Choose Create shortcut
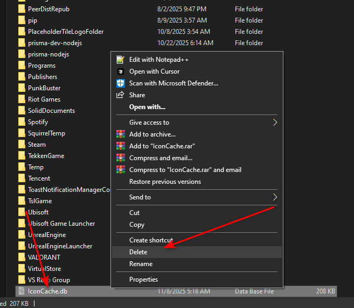 coord(197,240)
